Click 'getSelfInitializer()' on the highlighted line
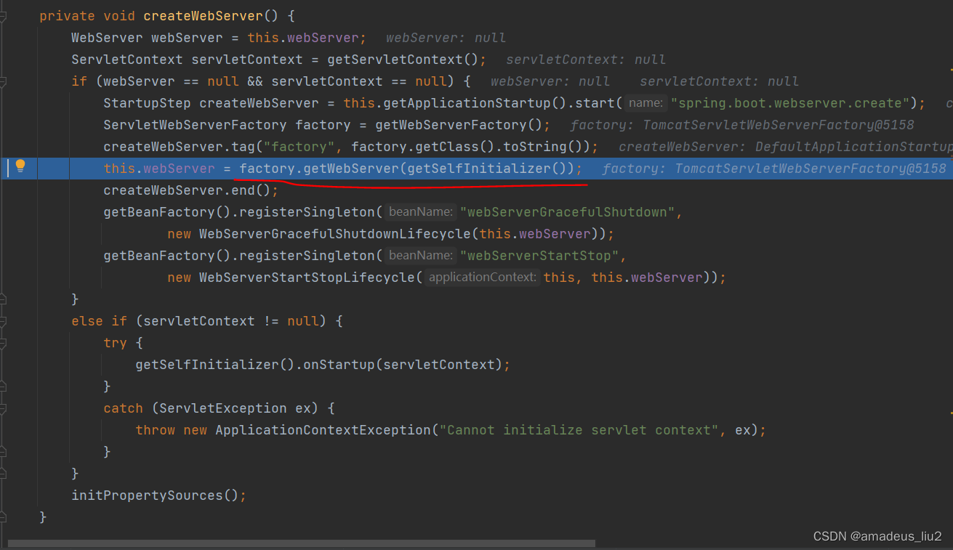 [486, 169]
